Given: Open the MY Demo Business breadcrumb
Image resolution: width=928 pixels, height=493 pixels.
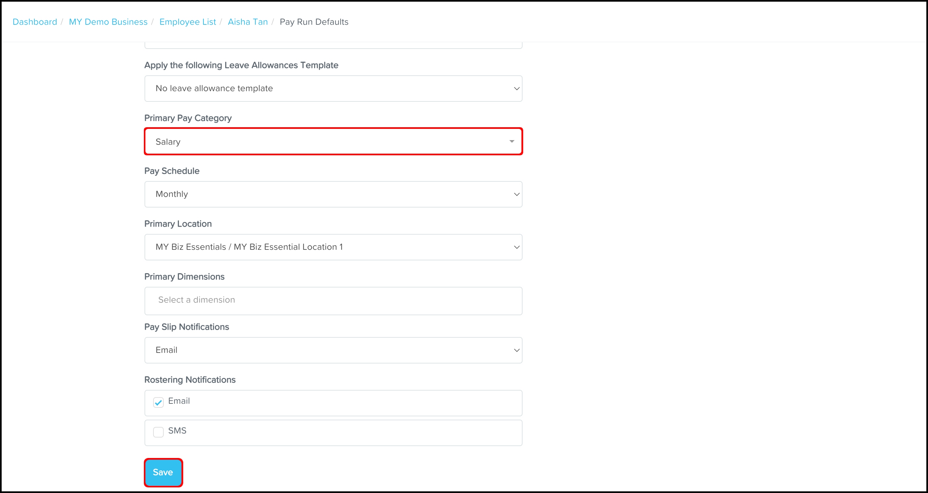Looking at the screenshot, I should (108, 22).
